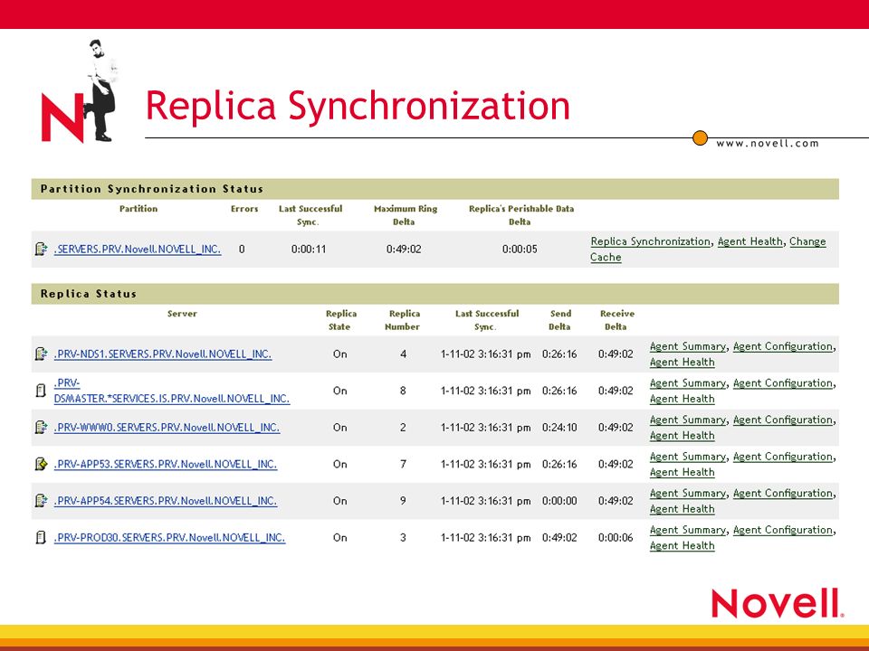Click Replica's Perishable Data Delta value 0:00:05
The width and height of the screenshot is (869, 651).
(x=520, y=250)
